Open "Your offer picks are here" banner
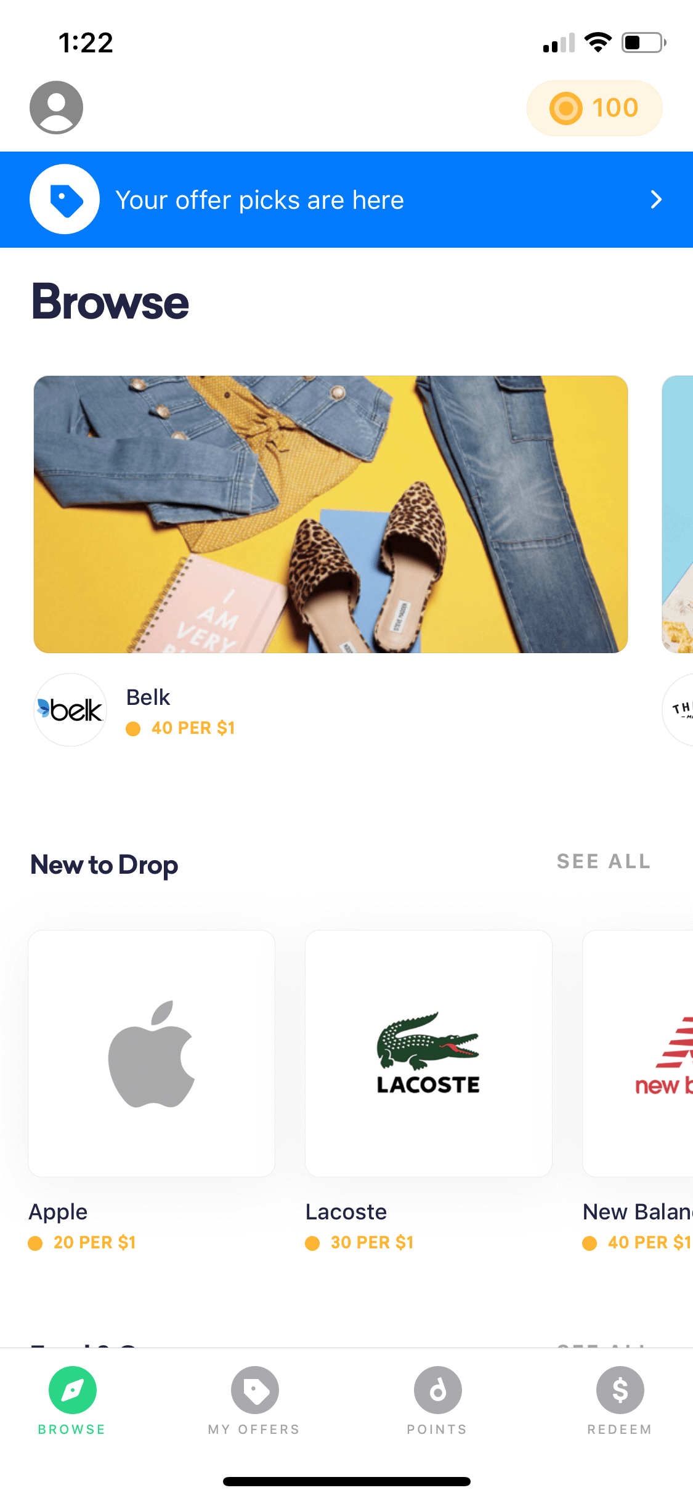This screenshot has height=1501, width=693. pos(346,200)
